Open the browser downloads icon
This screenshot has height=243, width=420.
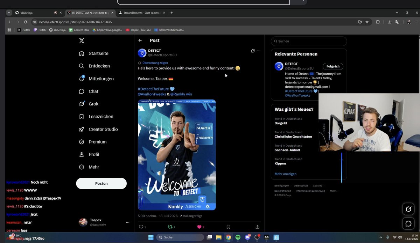(x=389, y=22)
